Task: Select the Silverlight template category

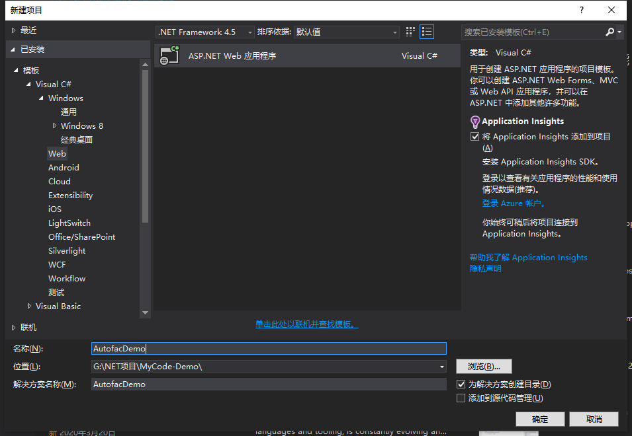Action: [x=67, y=250]
